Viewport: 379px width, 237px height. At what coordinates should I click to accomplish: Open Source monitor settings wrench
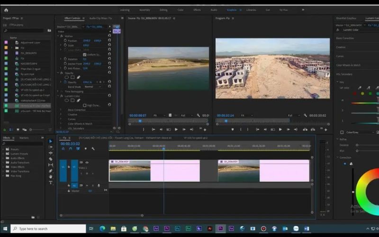pyautogui.click(x=198, y=115)
